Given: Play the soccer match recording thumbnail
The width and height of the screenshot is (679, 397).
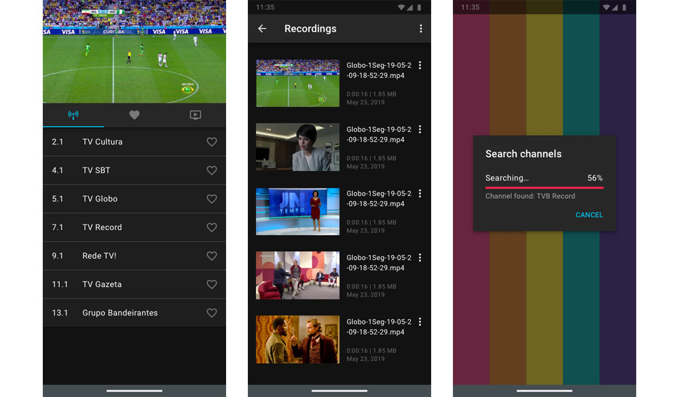Looking at the screenshot, I should 297,83.
